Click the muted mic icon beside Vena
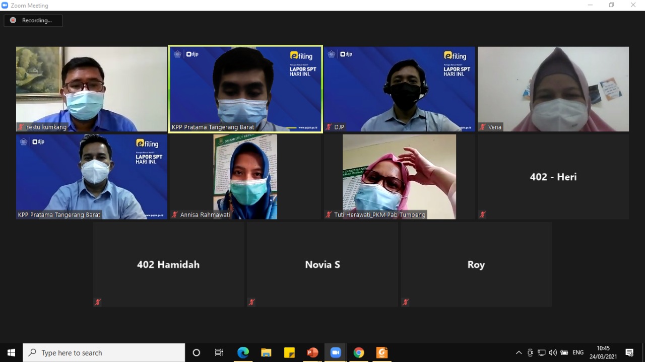The width and height of the screenshot is (645, 362). point(483,127)
